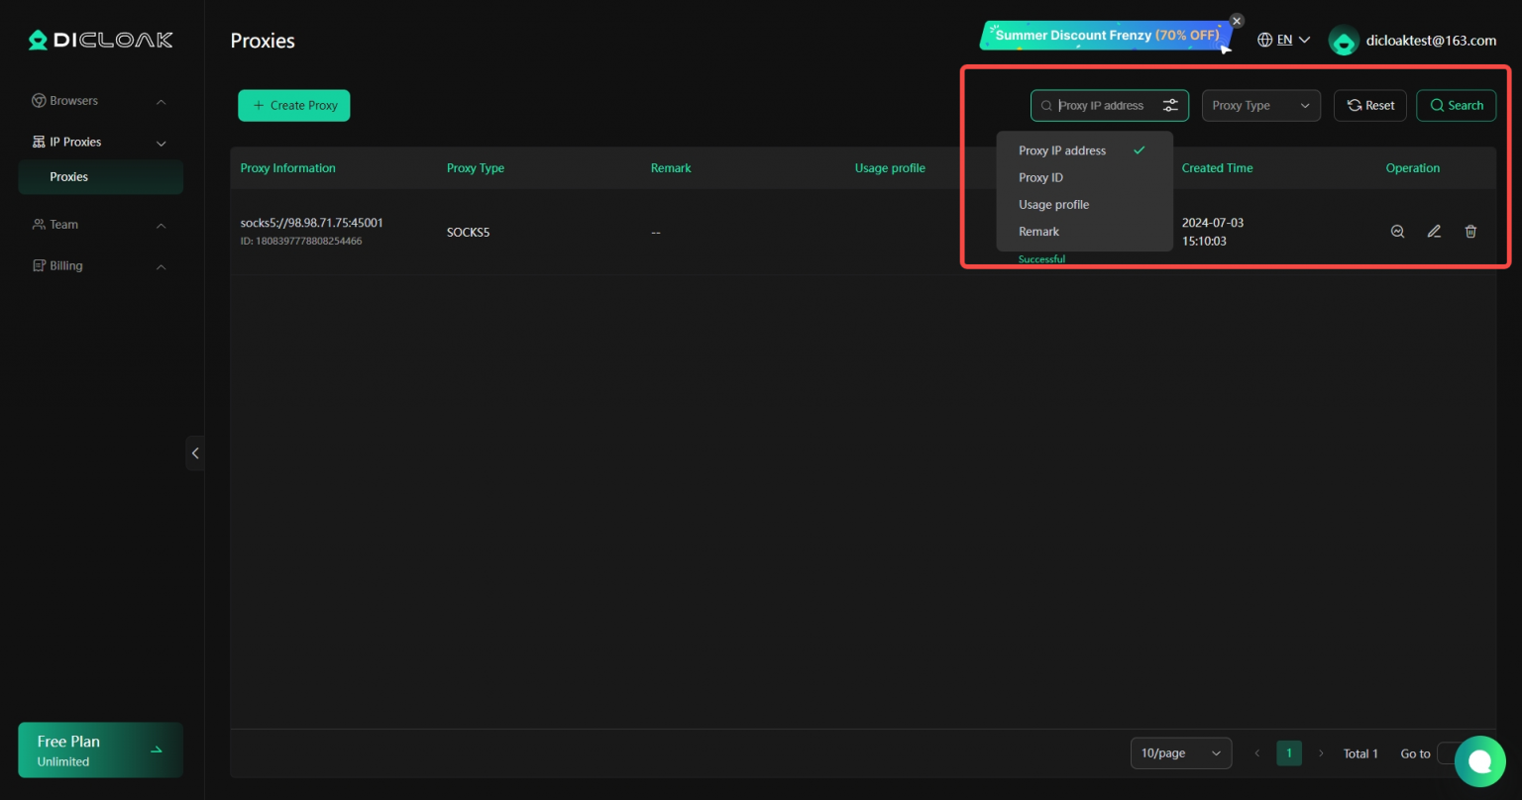This screenshot has width=1522, height=800.
Task: Open the Proxy Type dropdown
Action: click(x=1260, y=105)
